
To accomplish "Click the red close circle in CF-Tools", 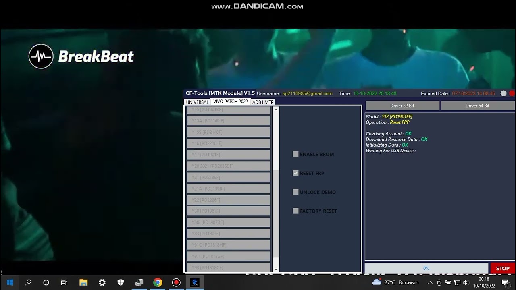I will (512, 93).
